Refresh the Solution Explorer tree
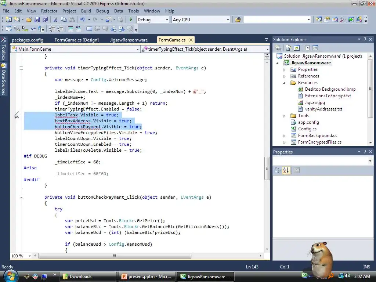 point(297,48)
